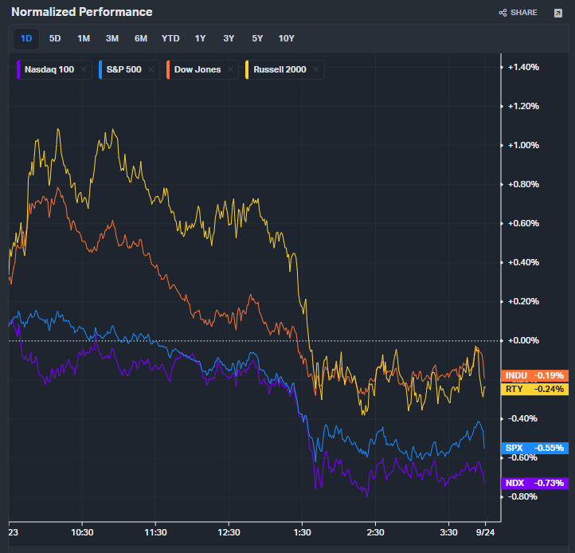Click the purple Nasdaq 100 color marker

(19, 69)
